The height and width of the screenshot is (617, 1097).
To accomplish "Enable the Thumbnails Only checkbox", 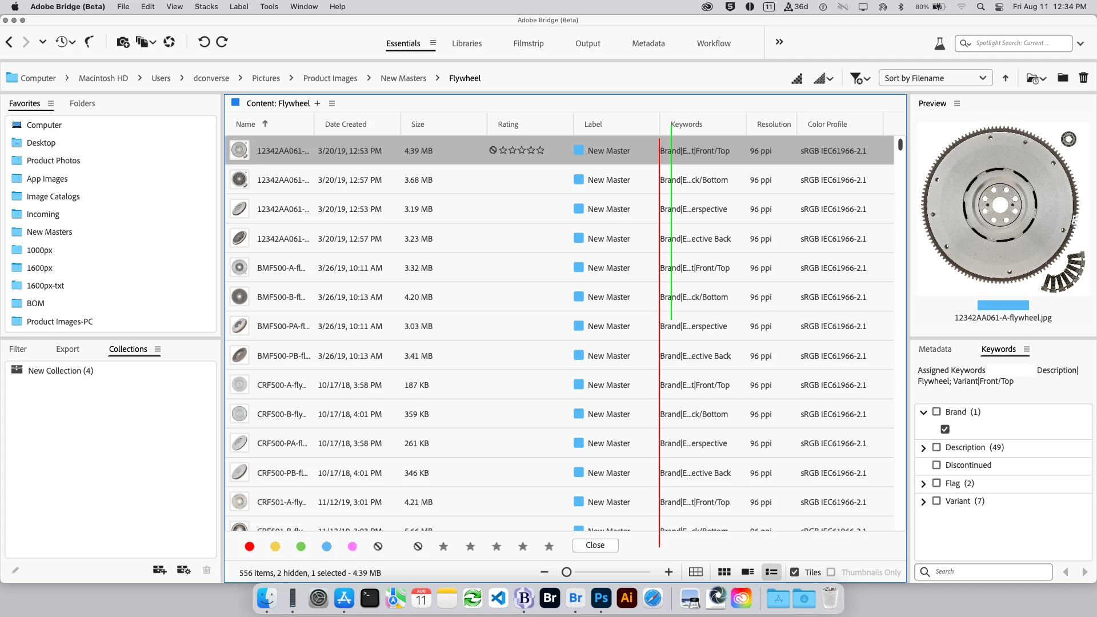I will (831, 572).
